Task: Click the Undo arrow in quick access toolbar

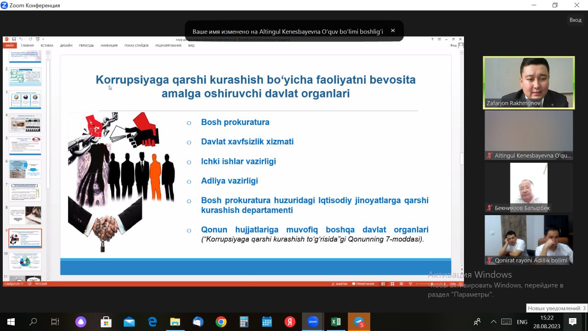Action: point(21,39)
